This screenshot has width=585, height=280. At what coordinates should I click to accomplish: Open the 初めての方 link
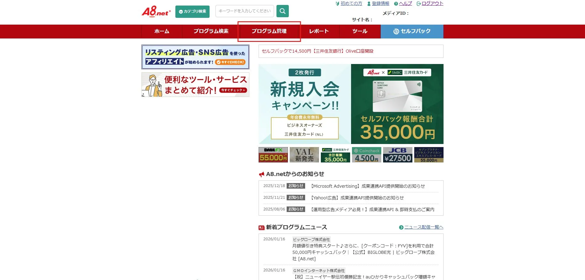pos(351,3)
